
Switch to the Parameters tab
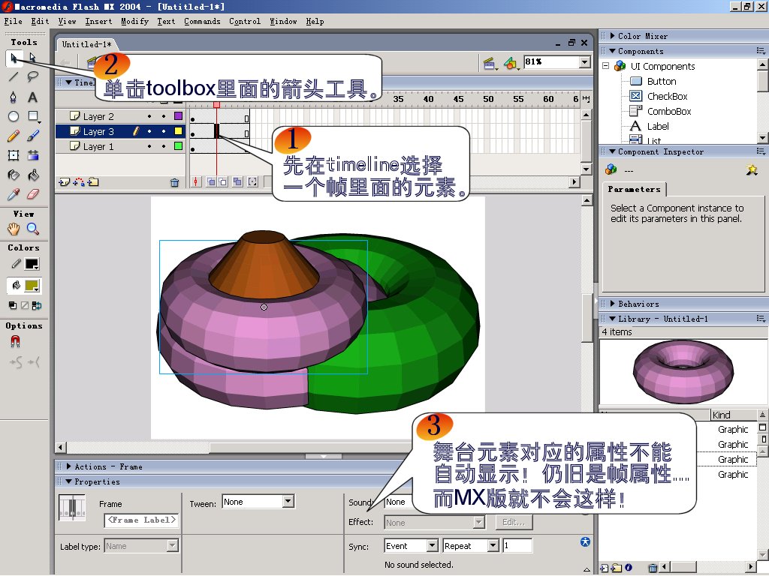(634, 190)
